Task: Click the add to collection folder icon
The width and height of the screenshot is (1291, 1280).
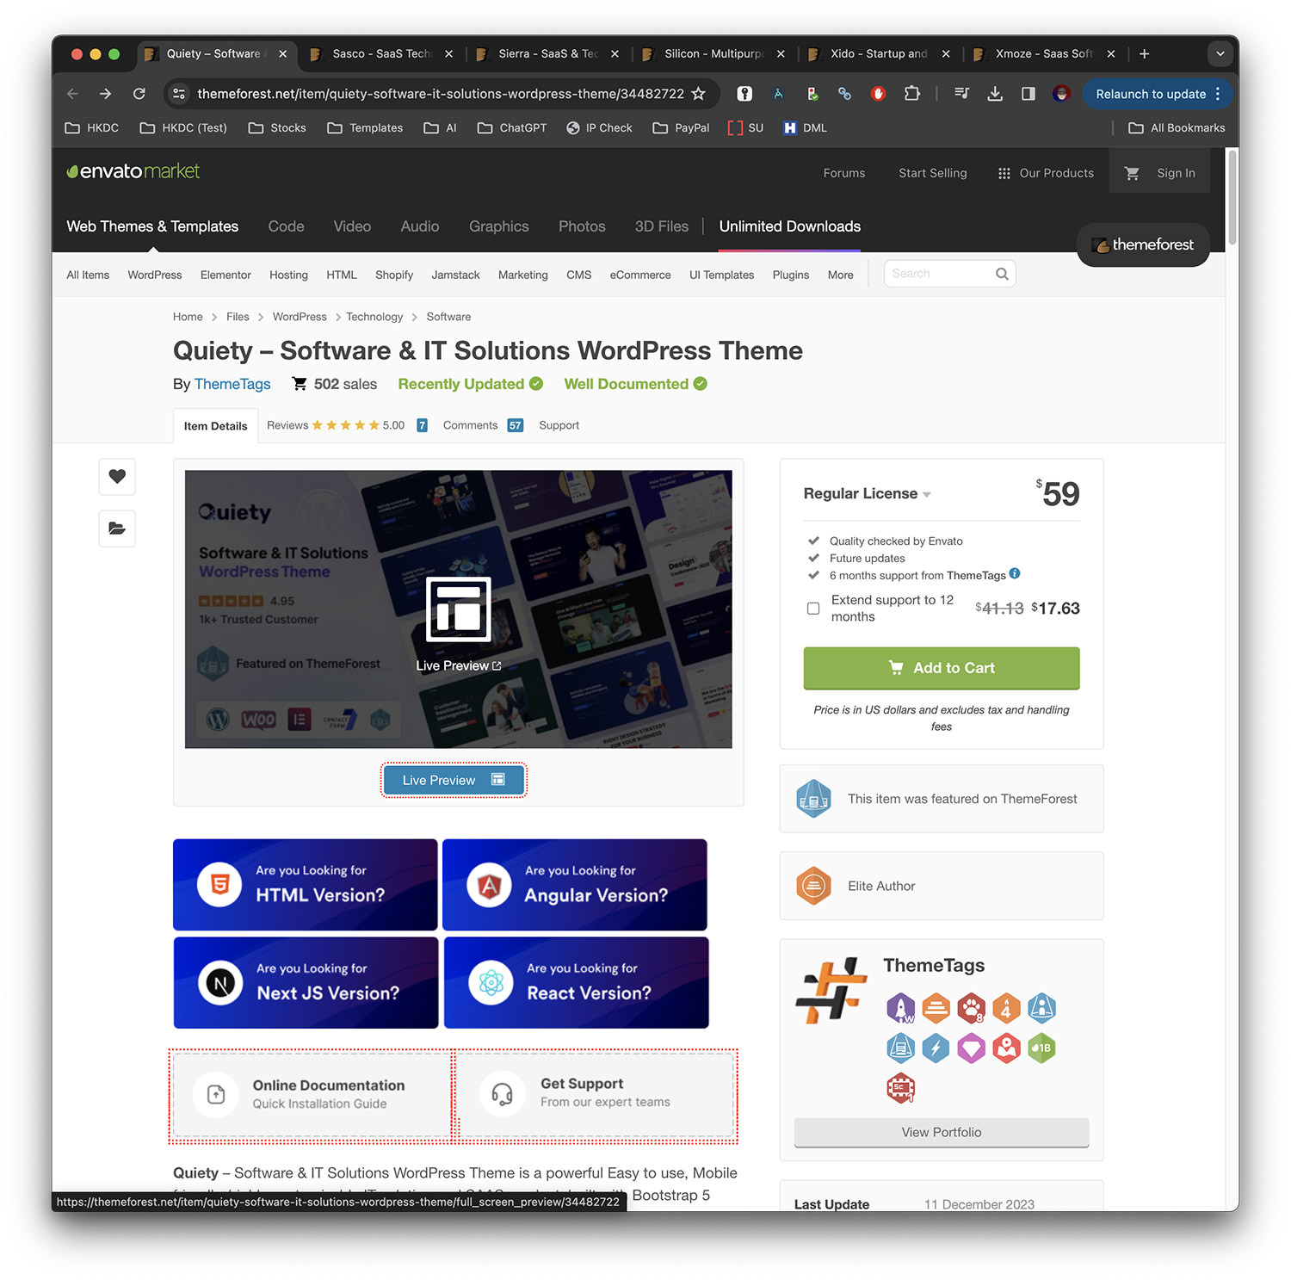Action: coord(117,529)
